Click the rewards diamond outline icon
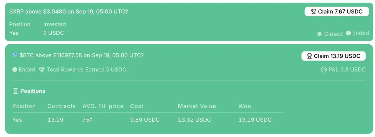 click(x=42, y=70)
